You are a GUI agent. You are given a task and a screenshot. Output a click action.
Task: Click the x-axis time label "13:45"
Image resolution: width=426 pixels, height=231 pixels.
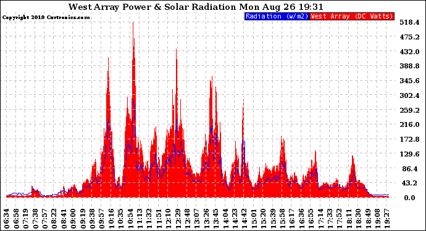click(216, 219)
